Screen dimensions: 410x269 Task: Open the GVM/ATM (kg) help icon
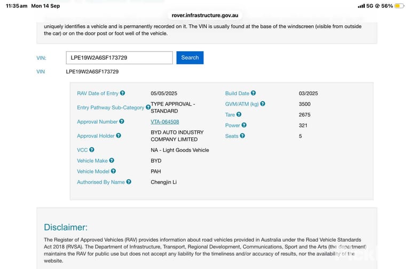[x=263, y=104]
